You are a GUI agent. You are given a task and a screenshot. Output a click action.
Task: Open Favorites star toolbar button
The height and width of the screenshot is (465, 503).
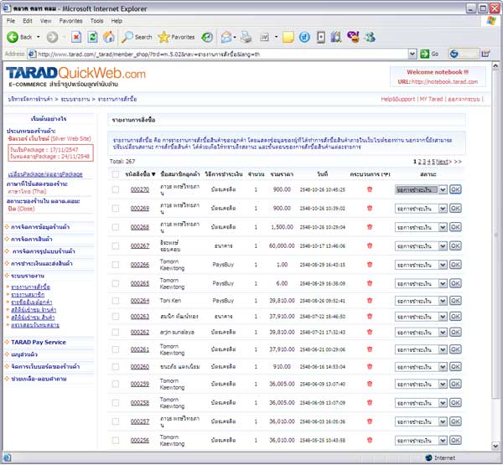(176, 37)
